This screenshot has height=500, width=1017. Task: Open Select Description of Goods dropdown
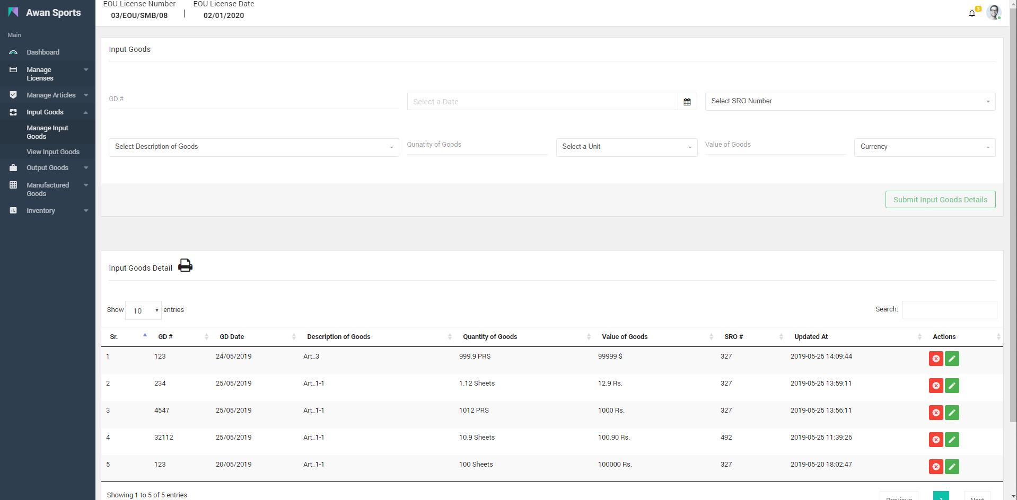click(x=254, y=147)
